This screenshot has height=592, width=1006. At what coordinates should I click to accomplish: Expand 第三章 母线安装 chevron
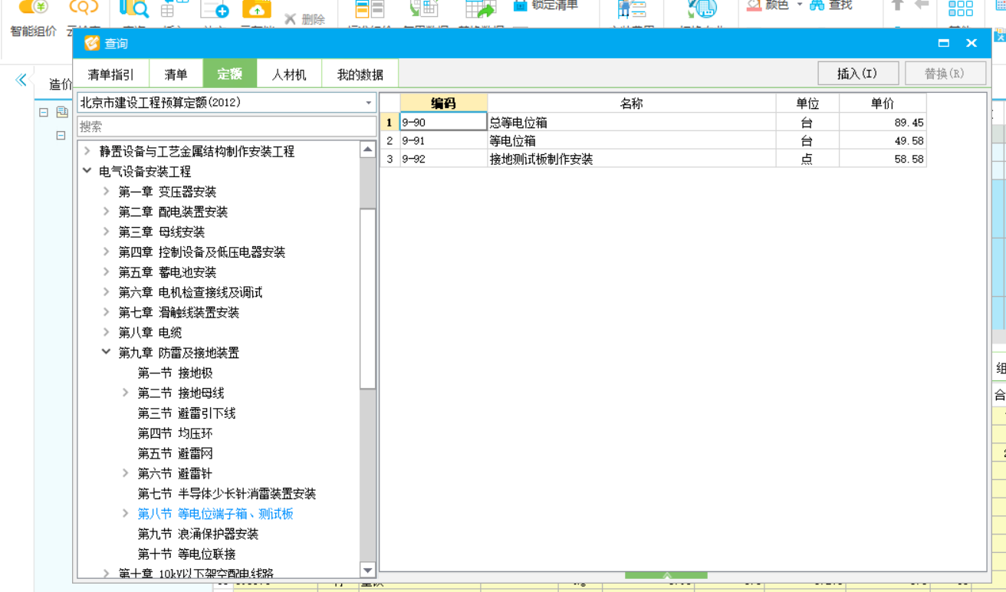coord(106,232)
